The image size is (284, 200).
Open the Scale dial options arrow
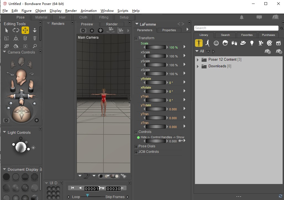tap(184, 47)
